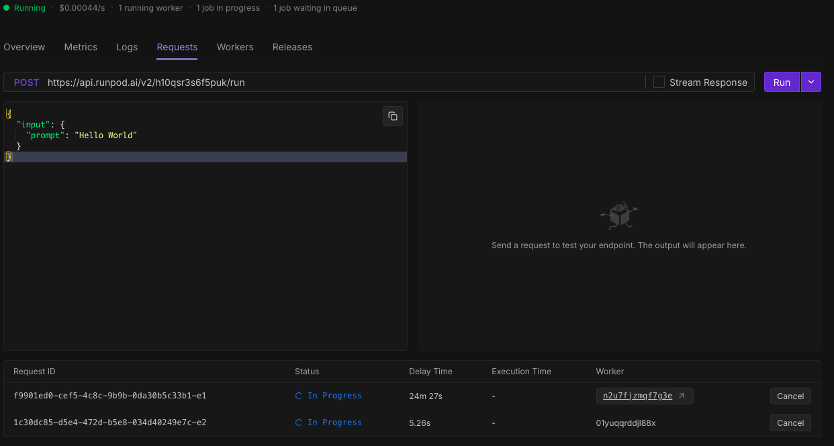The width and height of the screenshot is (834, 446).
Task: Click the empty-state robot illustration
Action: click(618, 215)
